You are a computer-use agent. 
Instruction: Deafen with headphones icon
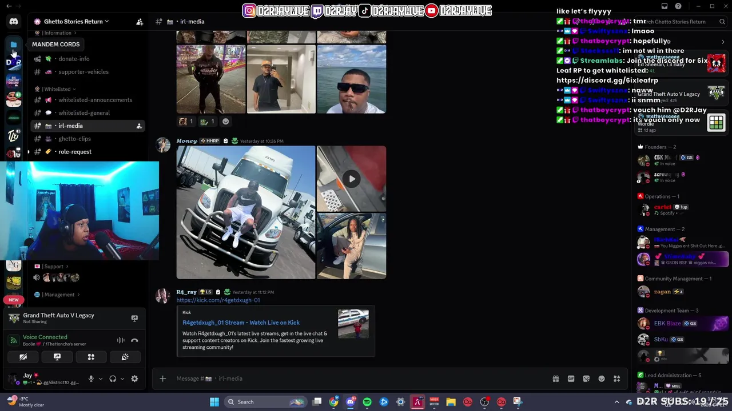click(113, 378)
